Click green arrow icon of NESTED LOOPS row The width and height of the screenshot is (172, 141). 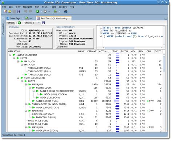pos(33,88)
